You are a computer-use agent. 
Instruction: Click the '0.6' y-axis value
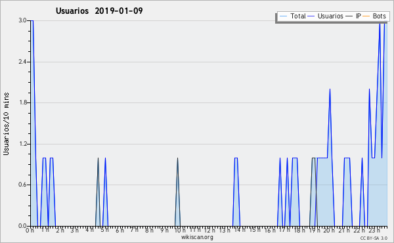click(22, 185)
